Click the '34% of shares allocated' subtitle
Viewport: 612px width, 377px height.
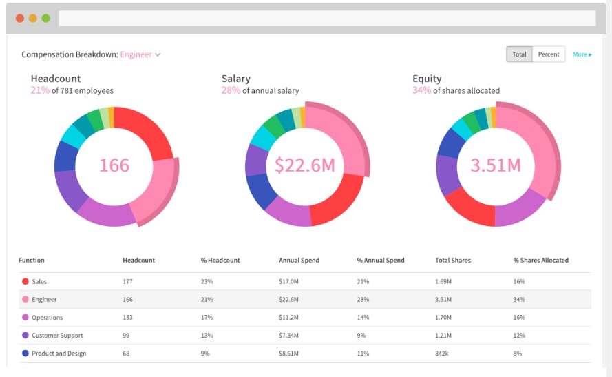click(456, 91)
